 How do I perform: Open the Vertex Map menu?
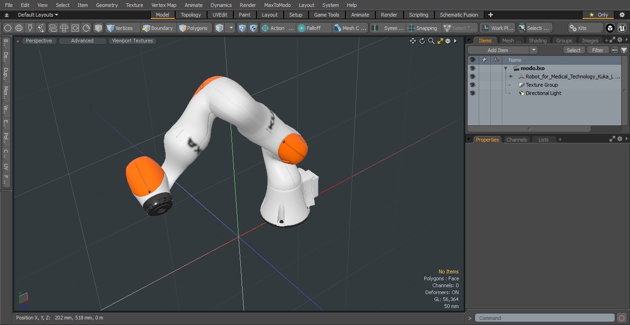pos(164,5)
